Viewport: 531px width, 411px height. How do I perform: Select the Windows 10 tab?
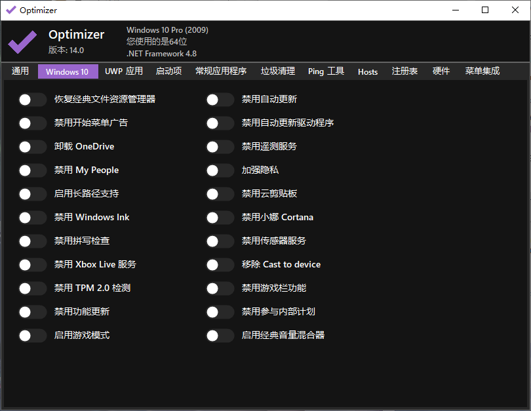click(x=68, y=71)
